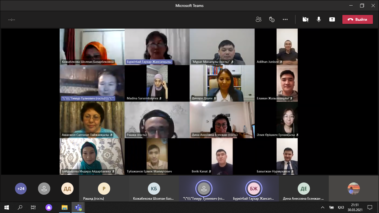Viewport: 379px width, 213px height.
Task: Click Тимур Тулиевич speaking avatar in strip
Action: coord(204,189)
